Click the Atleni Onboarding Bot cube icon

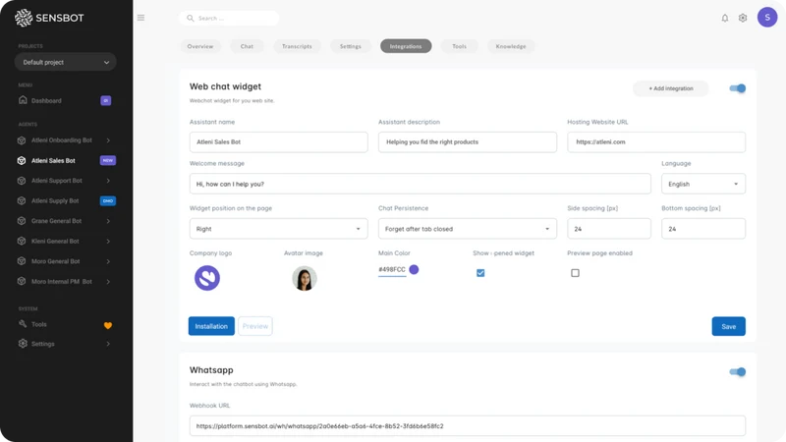coord(22,140)
